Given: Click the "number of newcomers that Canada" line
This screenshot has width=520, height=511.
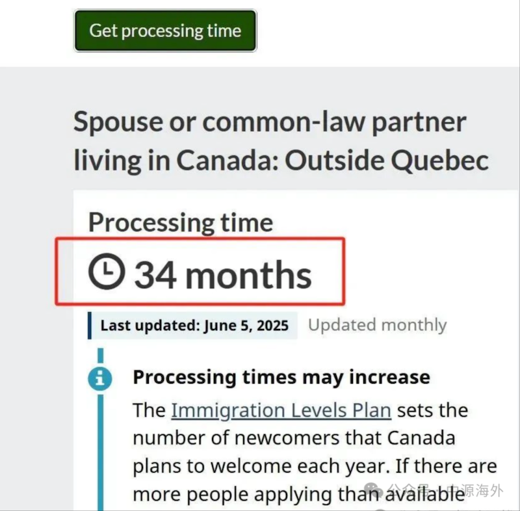Looking at the screenshot, I should pos(293,439).
